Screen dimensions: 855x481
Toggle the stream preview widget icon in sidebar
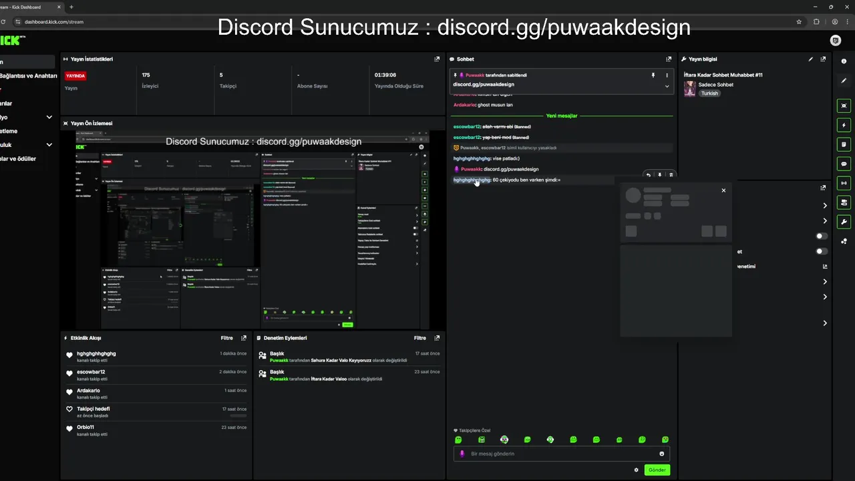844,106
